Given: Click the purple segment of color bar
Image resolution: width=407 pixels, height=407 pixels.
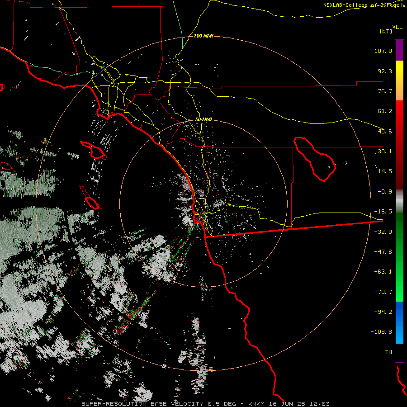Looking at the screenshot, I should [x=399, y=50].
